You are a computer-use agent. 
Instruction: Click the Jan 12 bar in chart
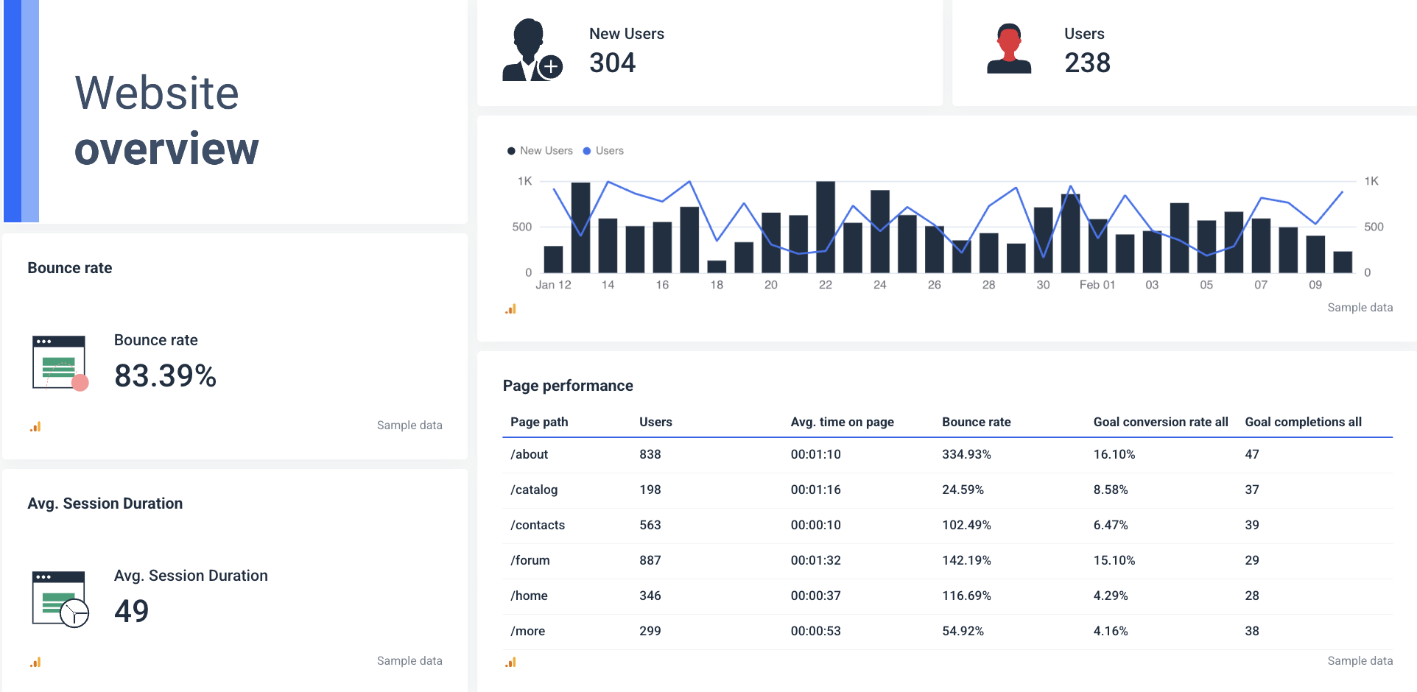553,259
